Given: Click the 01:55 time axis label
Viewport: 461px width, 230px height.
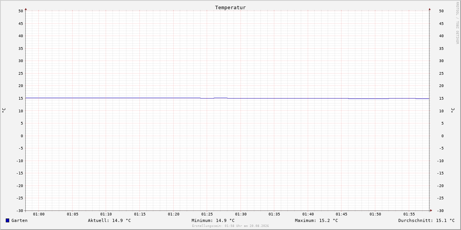Looking at the screenshot, I should [x=409, y=214].
